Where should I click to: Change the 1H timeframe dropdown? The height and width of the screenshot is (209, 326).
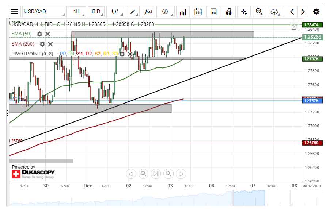coord(77,12)
